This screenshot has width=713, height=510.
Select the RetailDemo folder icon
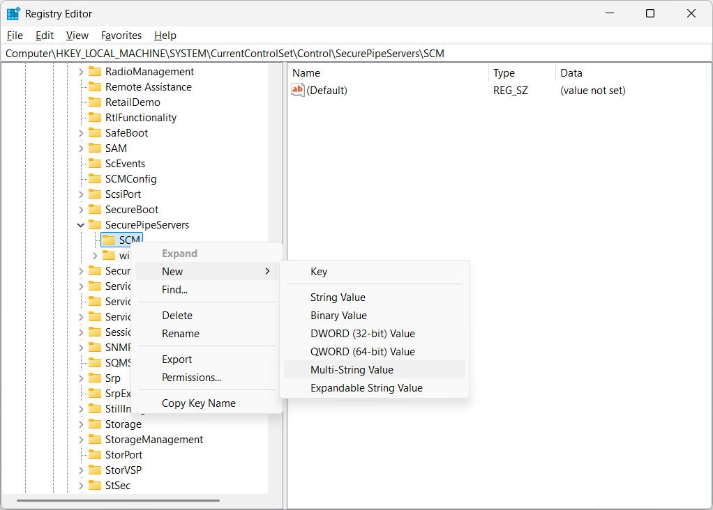click(x=95, y=102)
